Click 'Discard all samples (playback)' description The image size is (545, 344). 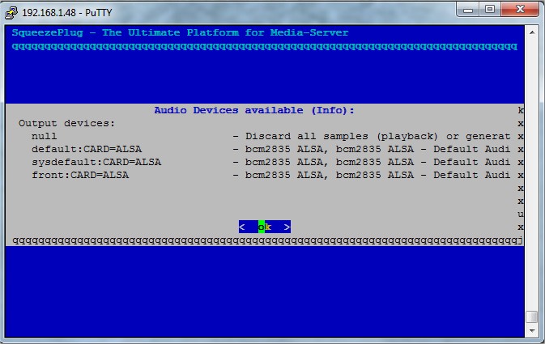point(341,136)
